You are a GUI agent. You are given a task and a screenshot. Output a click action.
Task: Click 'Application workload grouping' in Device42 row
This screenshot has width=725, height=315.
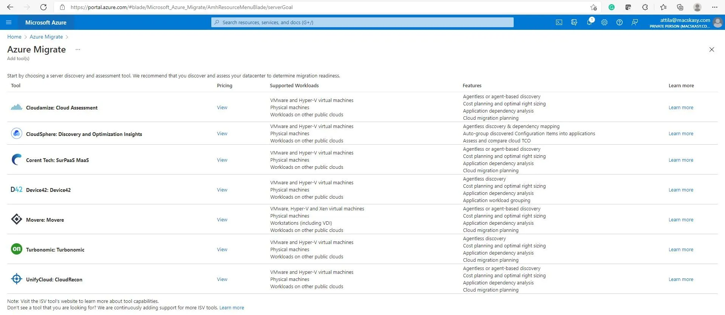tap(497, 201)
